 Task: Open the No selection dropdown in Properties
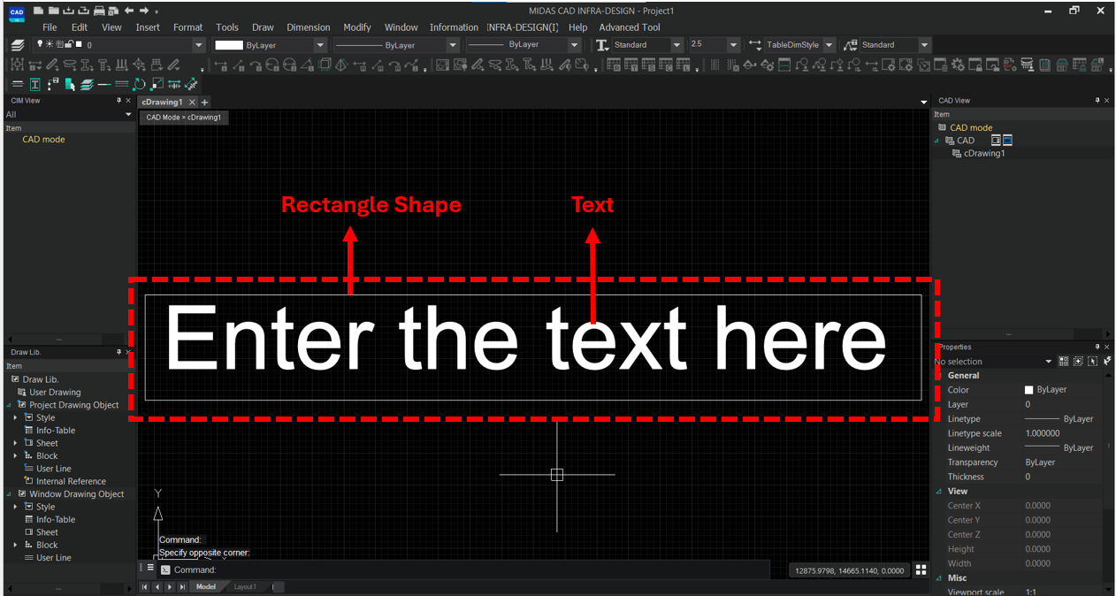pyautogui.click(x=1049, y=362)
